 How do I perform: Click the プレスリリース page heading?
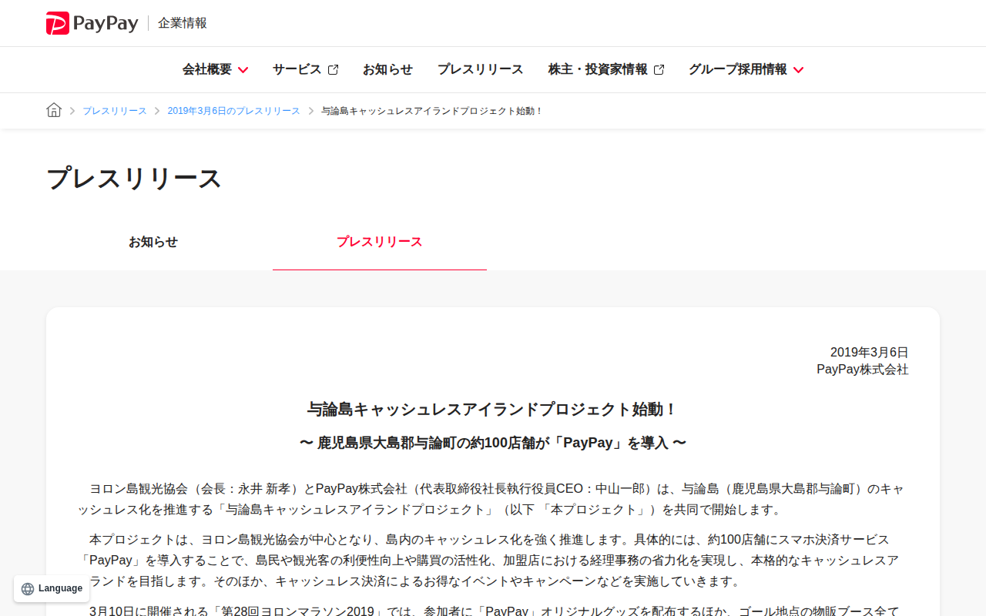point(134,178)
